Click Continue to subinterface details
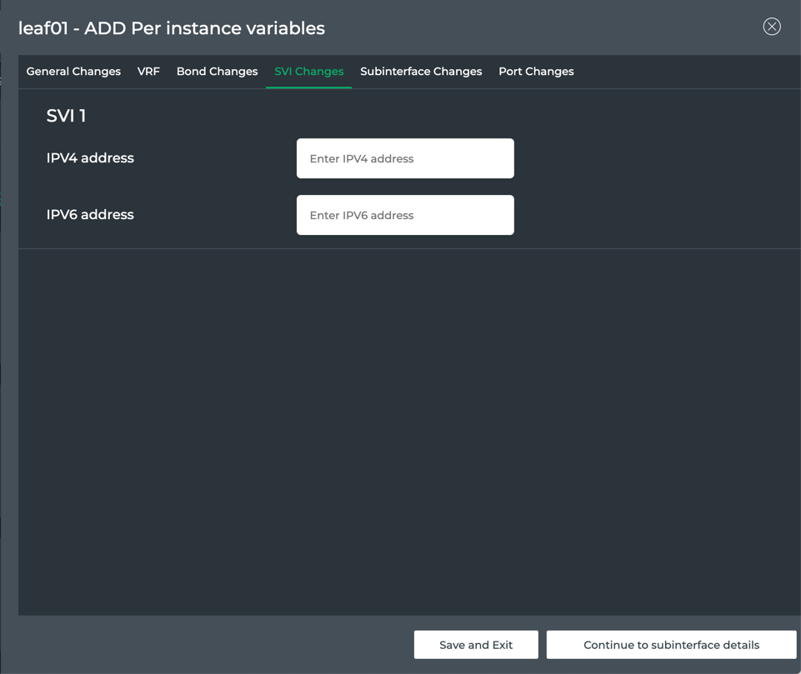The width and height of the screenshot is (801, 674). point(671,645)
